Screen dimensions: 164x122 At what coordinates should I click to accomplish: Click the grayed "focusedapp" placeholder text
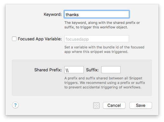point(77,39)
